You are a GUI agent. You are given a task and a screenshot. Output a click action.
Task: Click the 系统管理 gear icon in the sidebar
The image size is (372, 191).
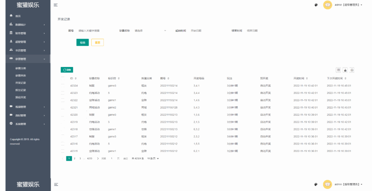(x=11, y=124)
